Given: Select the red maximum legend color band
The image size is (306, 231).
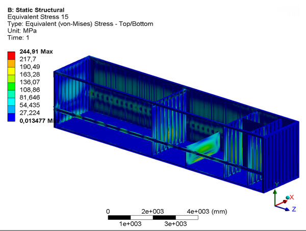Looking at the screenshot, I should coord(11,55).
